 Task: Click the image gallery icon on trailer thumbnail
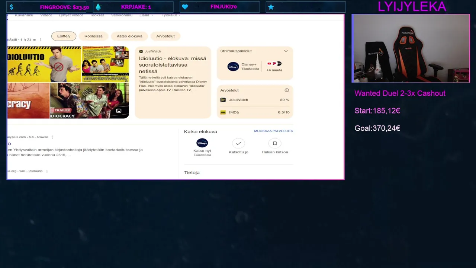pyautogui.click(x=119, y=111)
